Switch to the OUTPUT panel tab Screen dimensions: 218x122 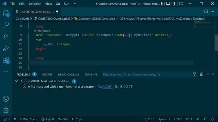tap(47, 75)
